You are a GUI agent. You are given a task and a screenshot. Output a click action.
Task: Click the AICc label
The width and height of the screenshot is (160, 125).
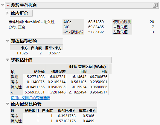pos(67,22)
